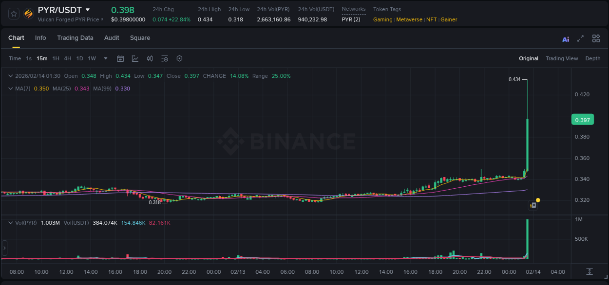
Task: Open the extra timeframes dropdown arrow
Action: [x=105, y=58]
